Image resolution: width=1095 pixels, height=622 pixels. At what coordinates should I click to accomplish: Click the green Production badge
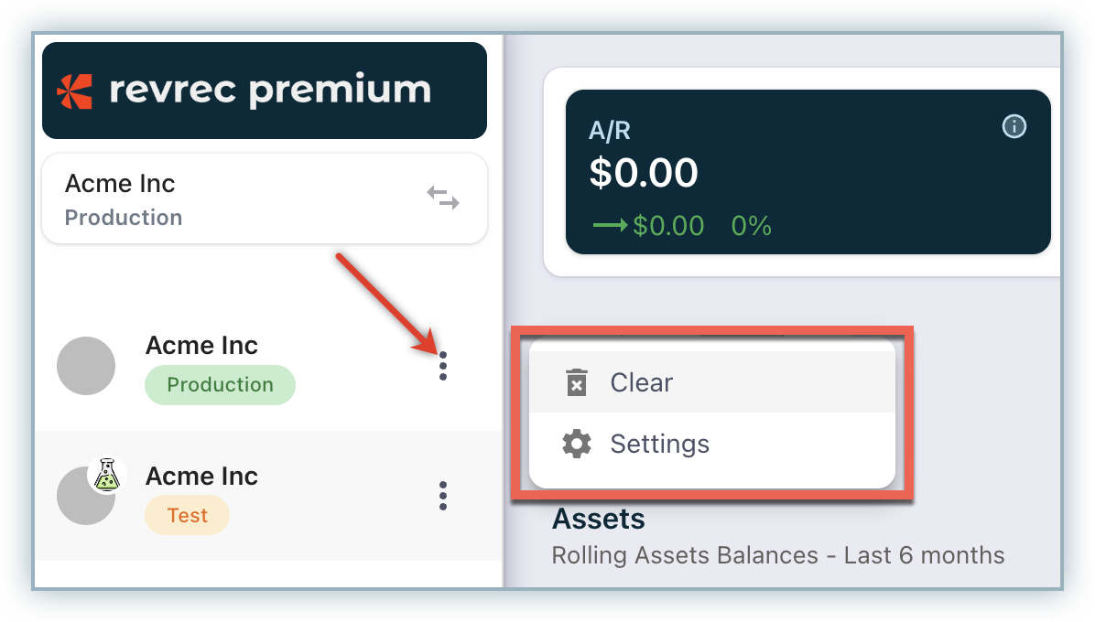point(220,385)
